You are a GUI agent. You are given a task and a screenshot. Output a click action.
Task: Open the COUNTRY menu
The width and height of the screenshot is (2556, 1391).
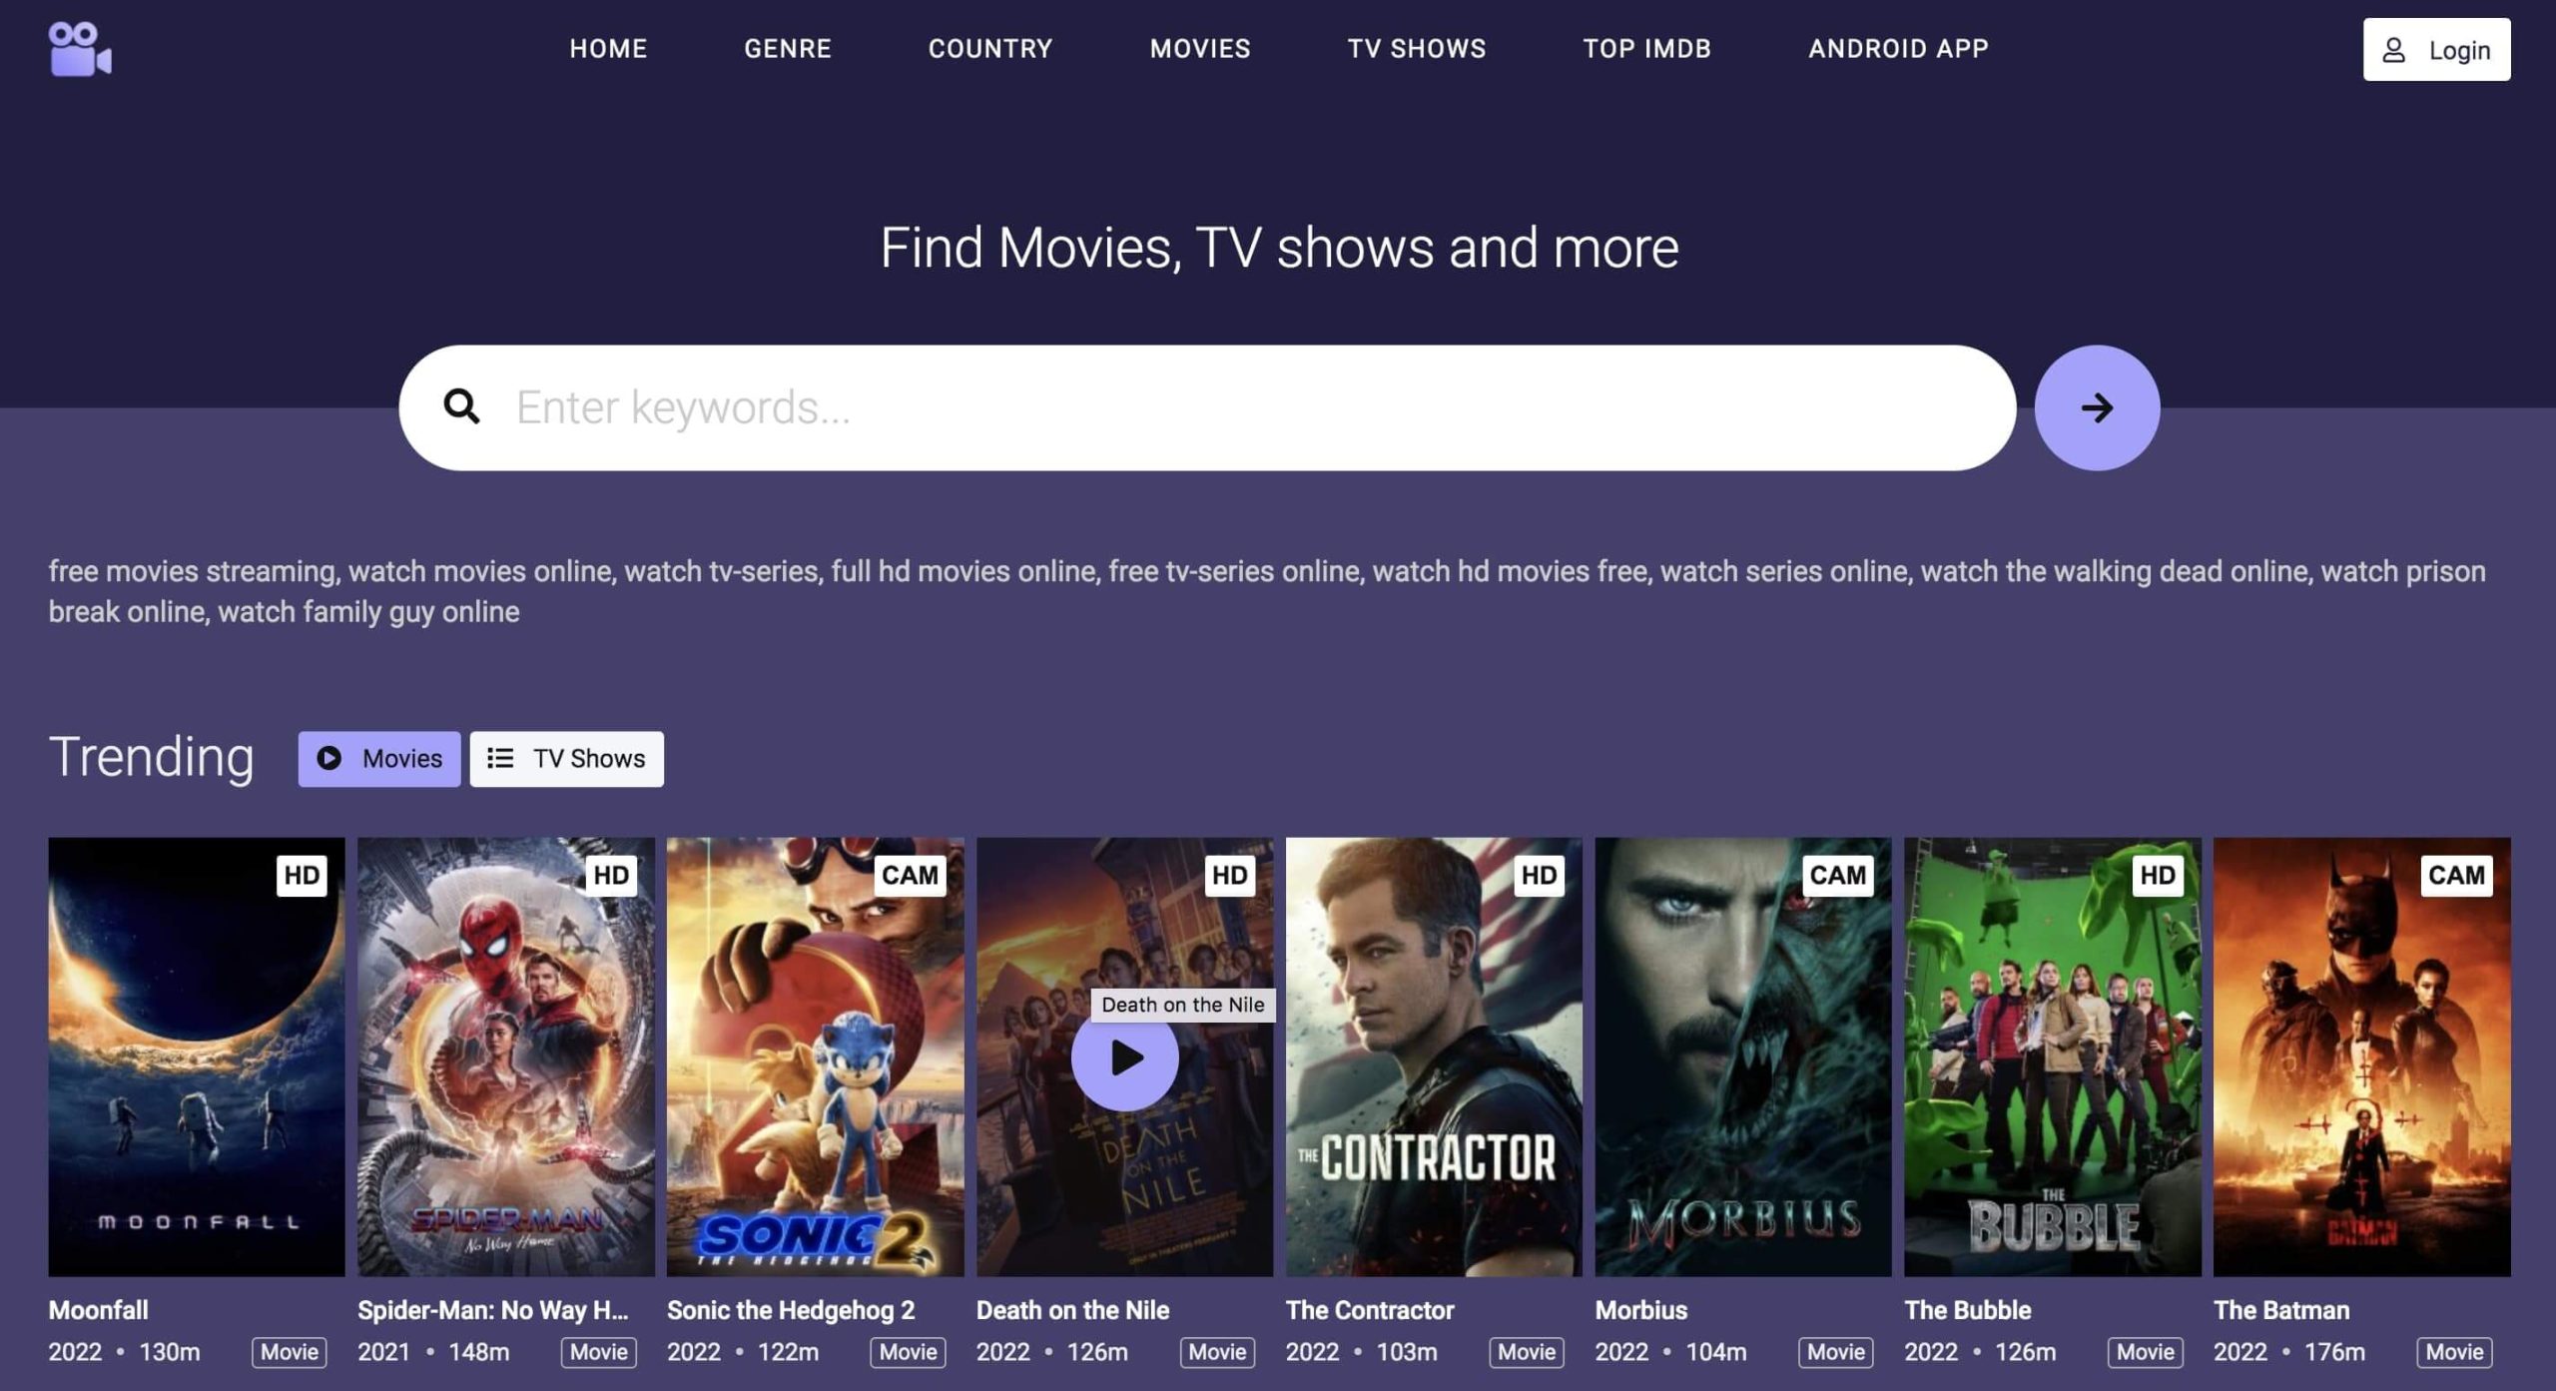click(x=990, y=48)
